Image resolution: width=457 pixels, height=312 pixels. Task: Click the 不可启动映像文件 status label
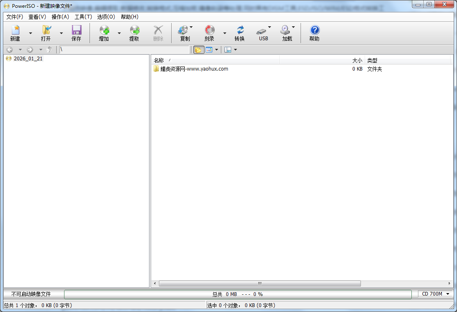coord(31,294)
